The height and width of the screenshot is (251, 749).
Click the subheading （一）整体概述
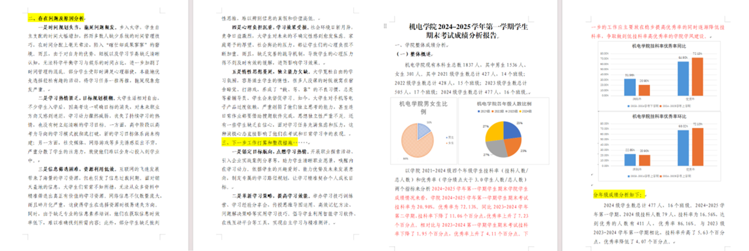click(415, 54)
